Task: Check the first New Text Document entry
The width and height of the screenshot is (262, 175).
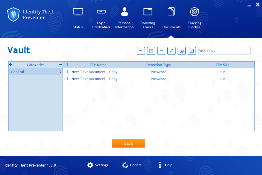Action: (66, 72)
